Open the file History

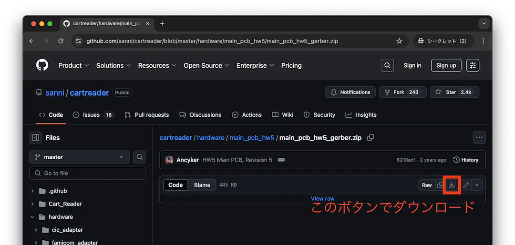pos(466,160)
